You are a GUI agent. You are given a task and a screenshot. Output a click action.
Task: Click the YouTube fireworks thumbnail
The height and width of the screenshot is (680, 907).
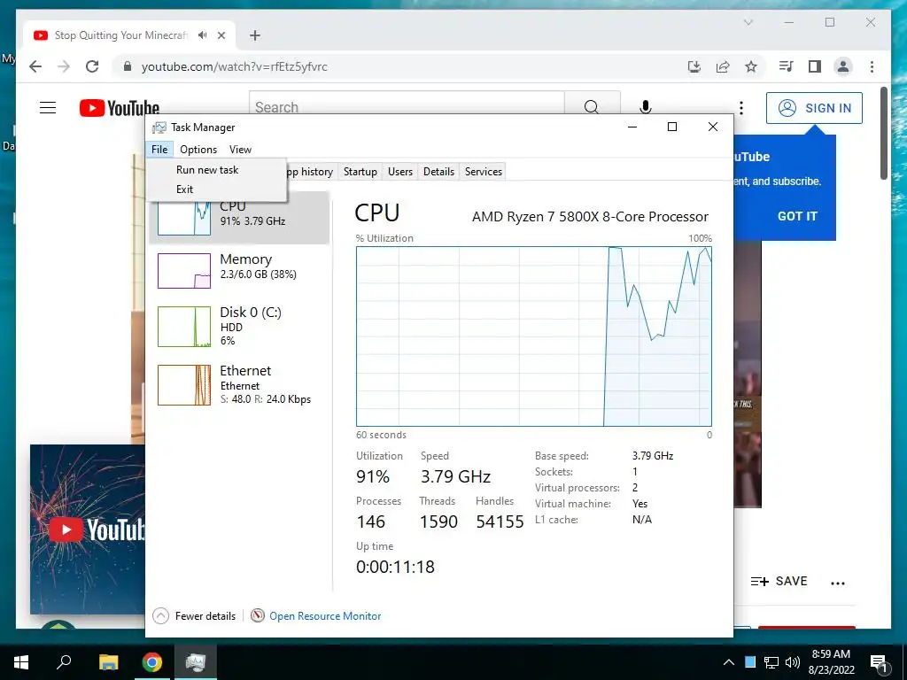88,529
